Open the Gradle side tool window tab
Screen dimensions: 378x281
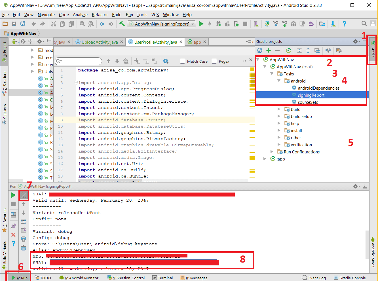point(373,50)
